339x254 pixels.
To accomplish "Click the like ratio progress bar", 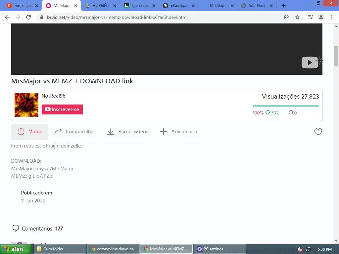I will click(x=286, y=106).
